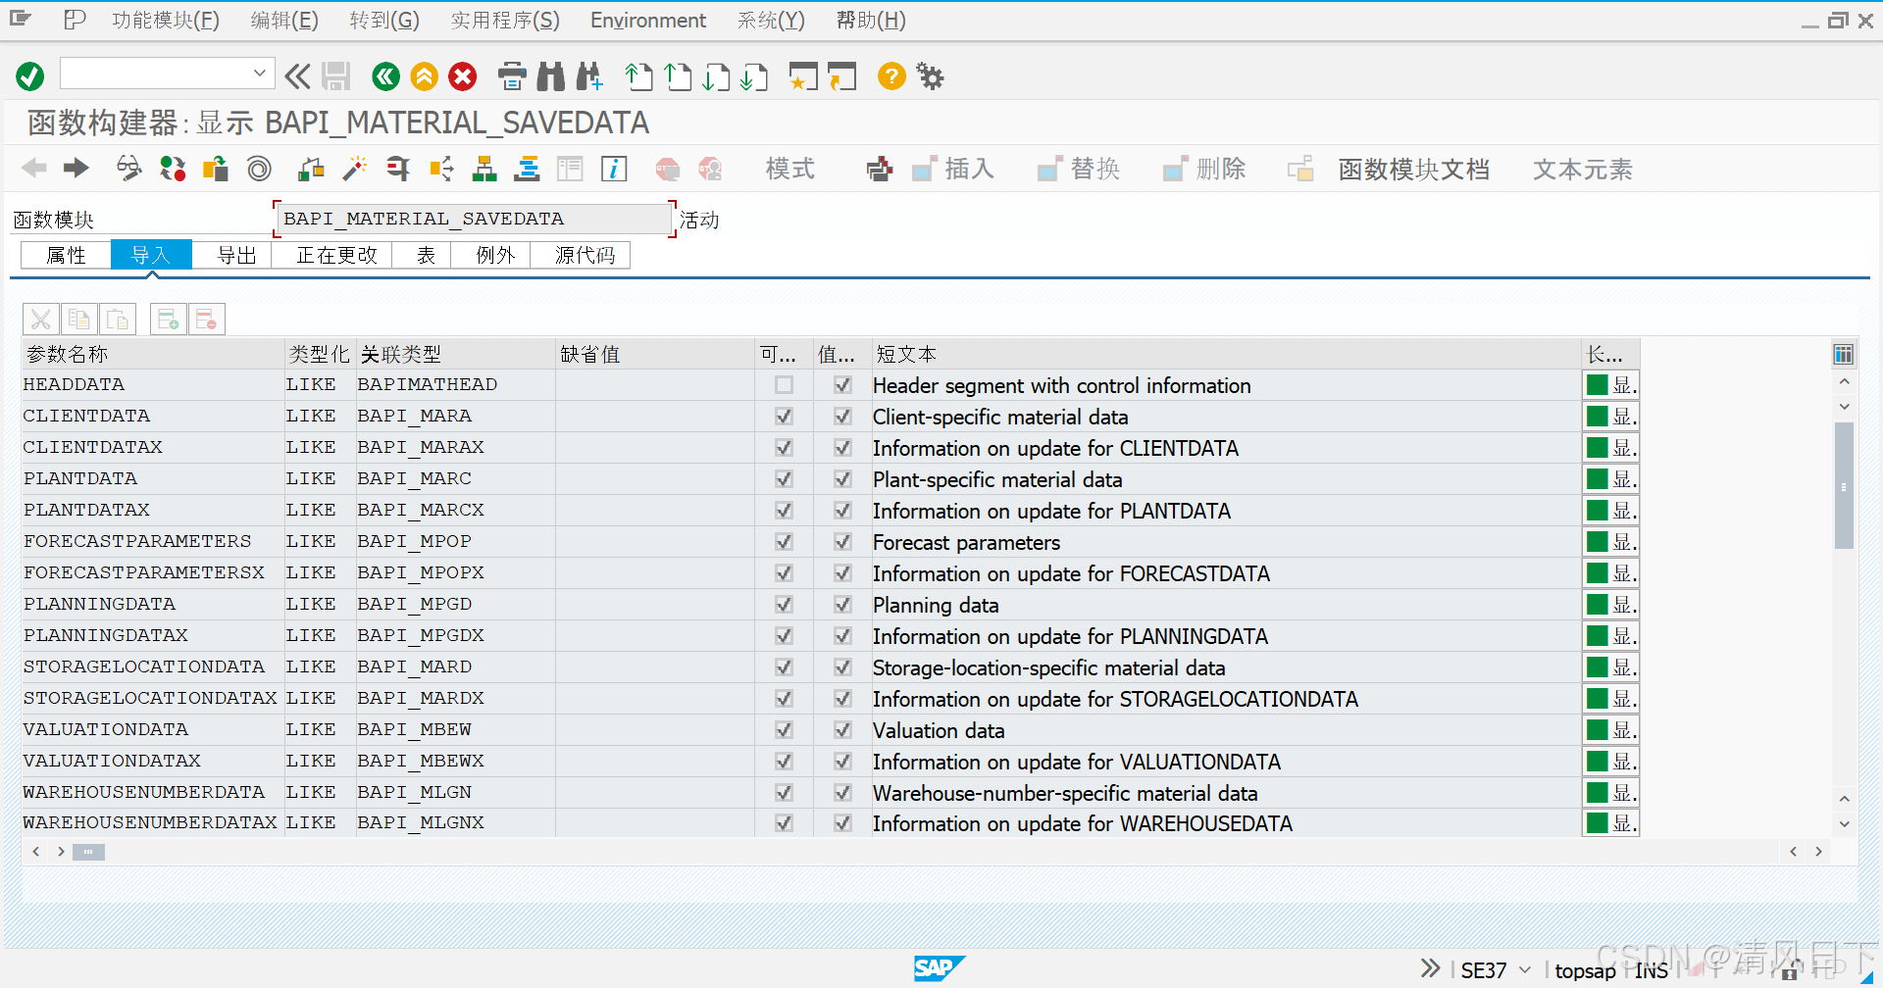Open the transaction command field dropdown
Viewport: 1883px width, 988px height.
[x=259, y=74]
